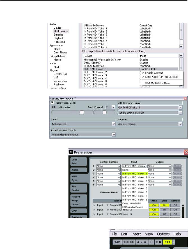Toggle the Master/Parent Send checkbox

(x=52, y=103)
